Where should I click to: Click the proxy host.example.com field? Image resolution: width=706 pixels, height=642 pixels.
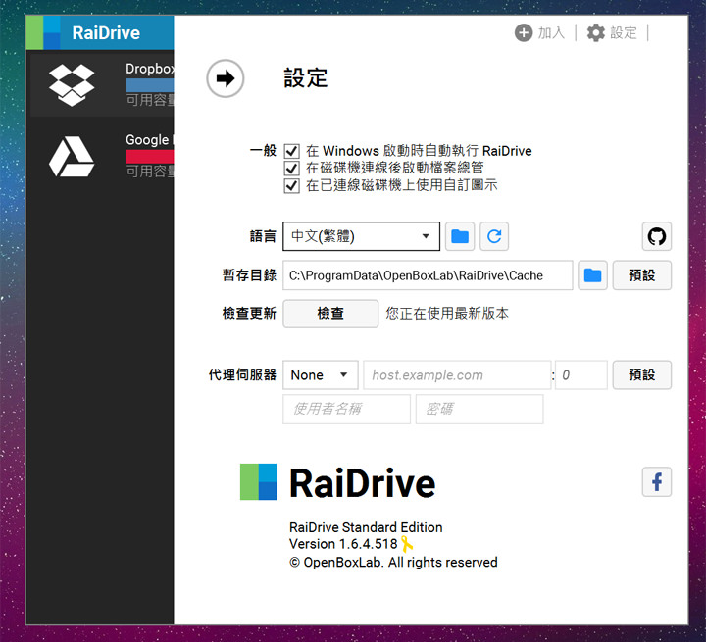[x=457, y=374]
